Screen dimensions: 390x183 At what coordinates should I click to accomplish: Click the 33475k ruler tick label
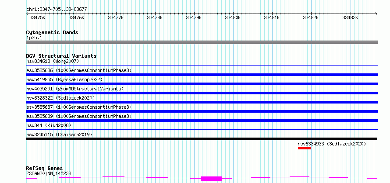pos(37,17)
